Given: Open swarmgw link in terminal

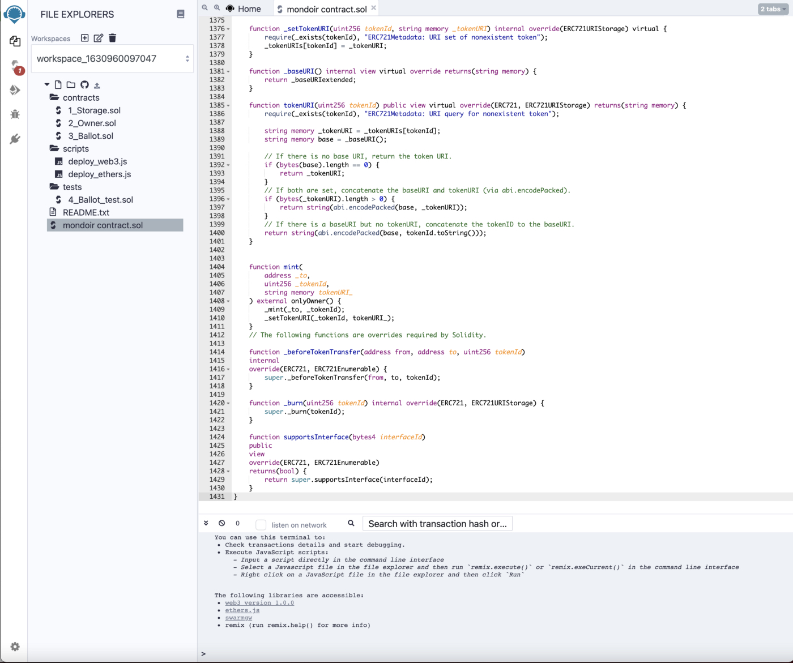Looking at the screenshot, I should pos(238,618).
